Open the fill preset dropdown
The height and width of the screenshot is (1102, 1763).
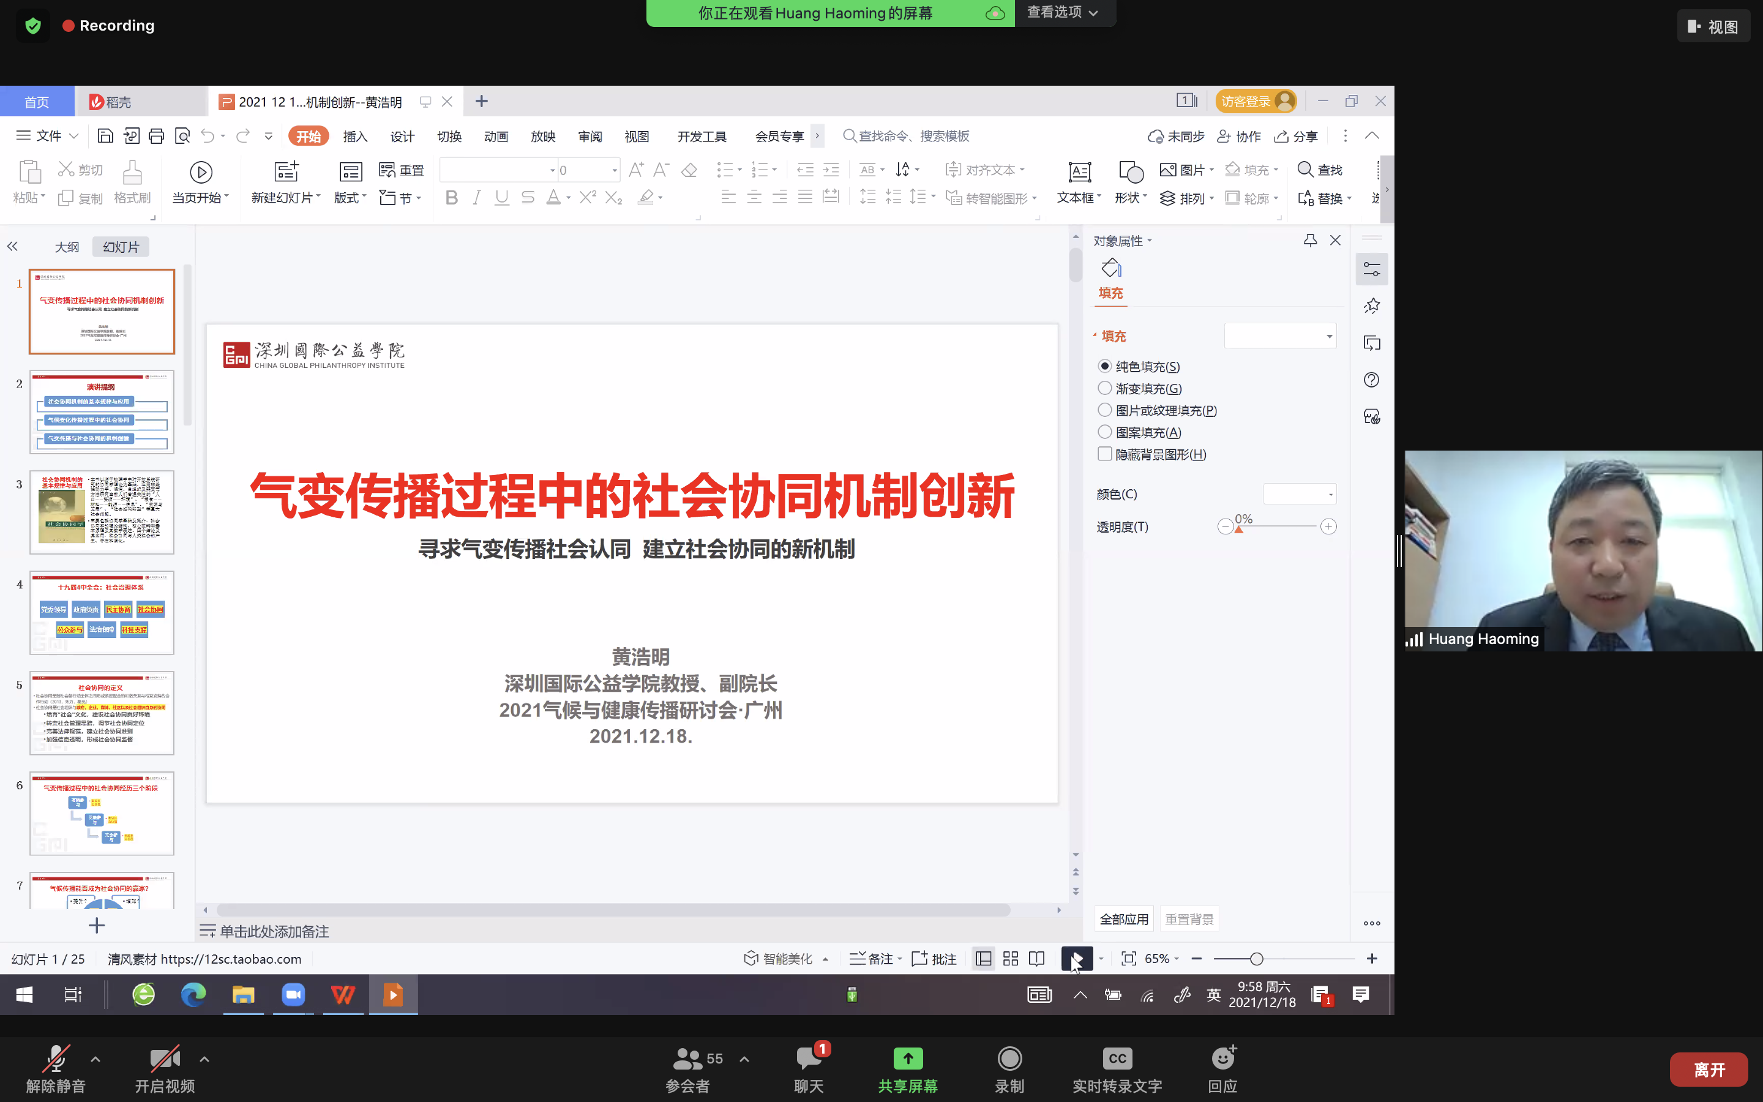1281,336
